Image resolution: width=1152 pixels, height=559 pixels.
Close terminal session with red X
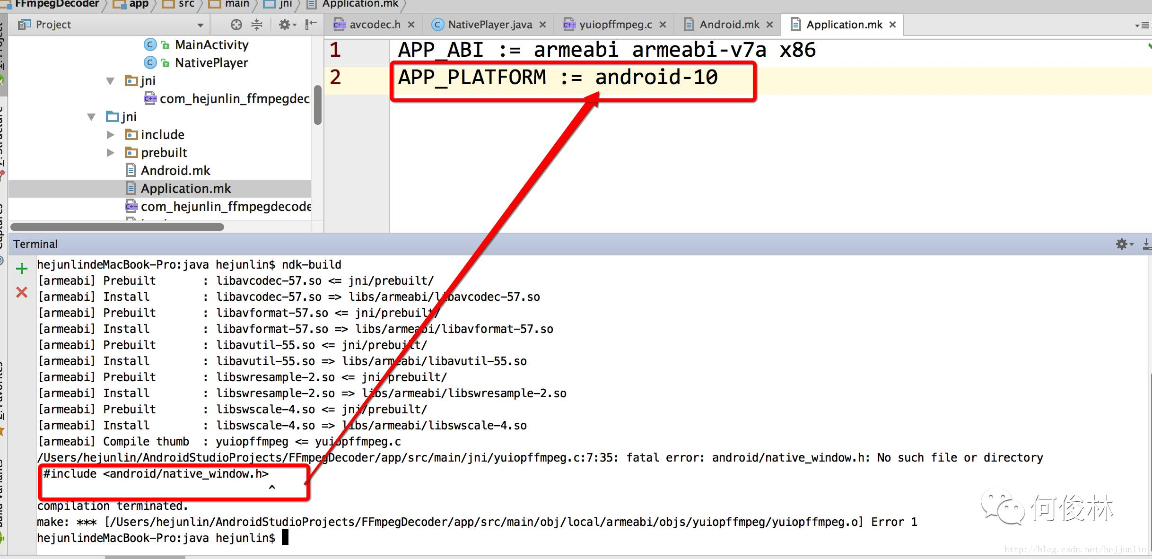coord(22,292)
